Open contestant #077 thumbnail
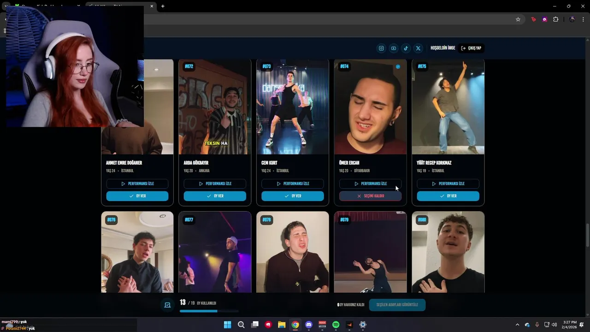The image size is (590, 332). pyautogui.click(x=215, y=252)
